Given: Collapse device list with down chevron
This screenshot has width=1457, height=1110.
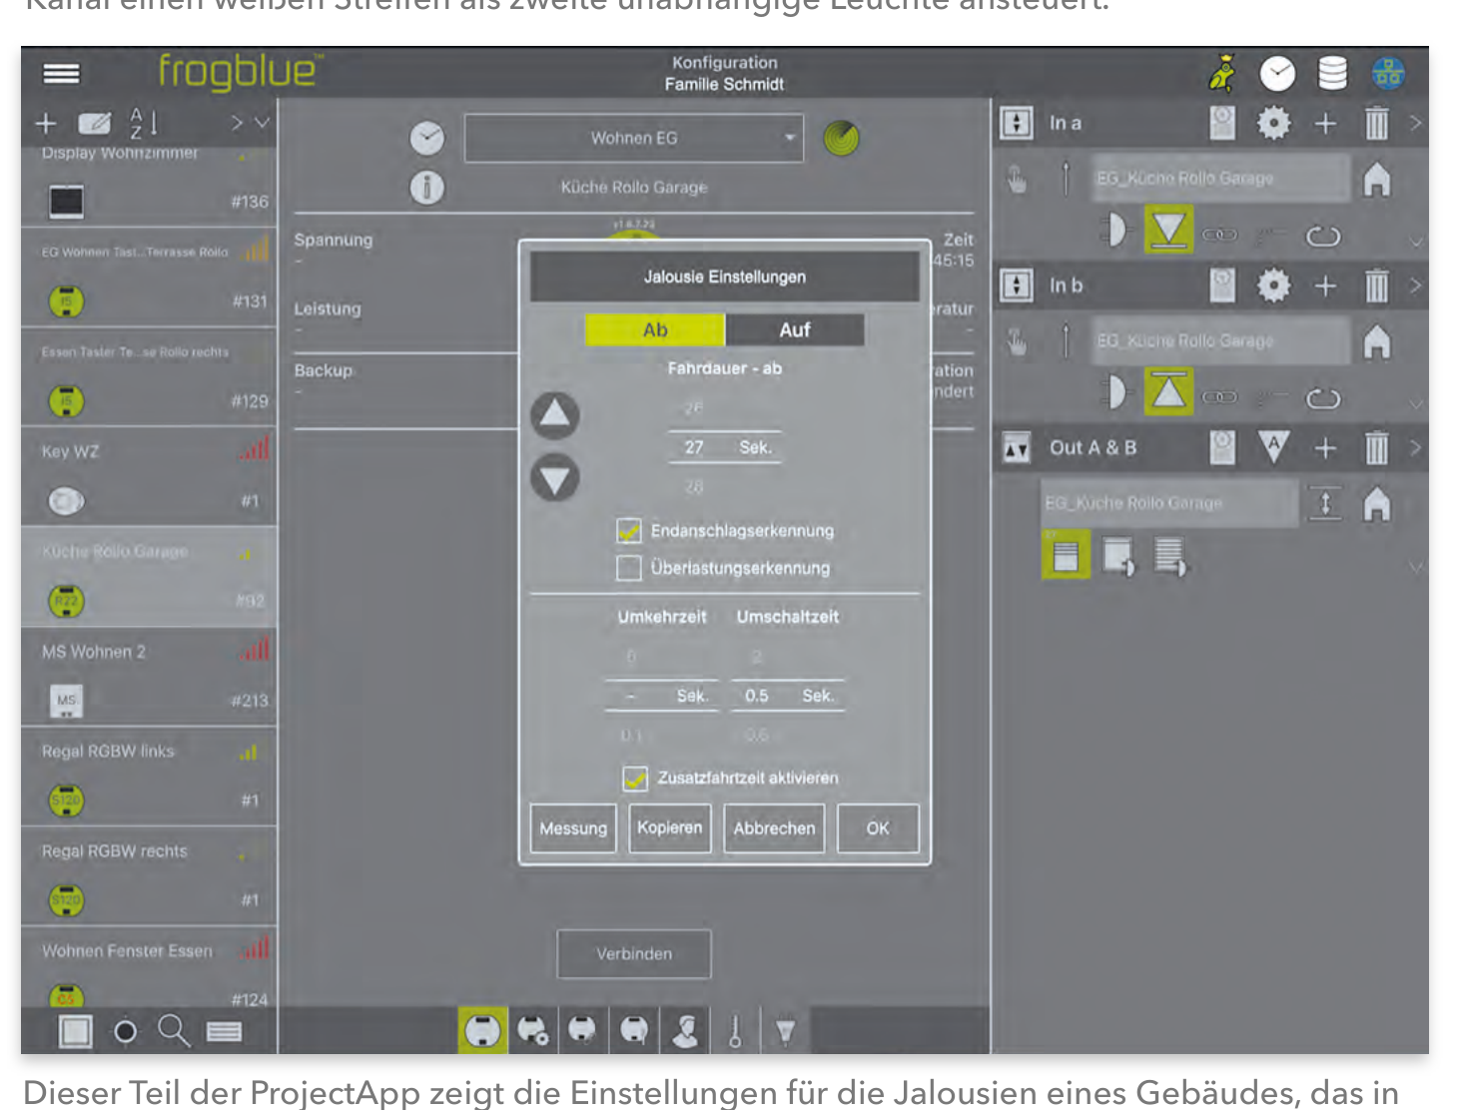Looking at the screenshot, I should [263, 123].
